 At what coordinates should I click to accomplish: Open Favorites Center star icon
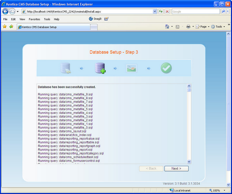click(5, 27)
